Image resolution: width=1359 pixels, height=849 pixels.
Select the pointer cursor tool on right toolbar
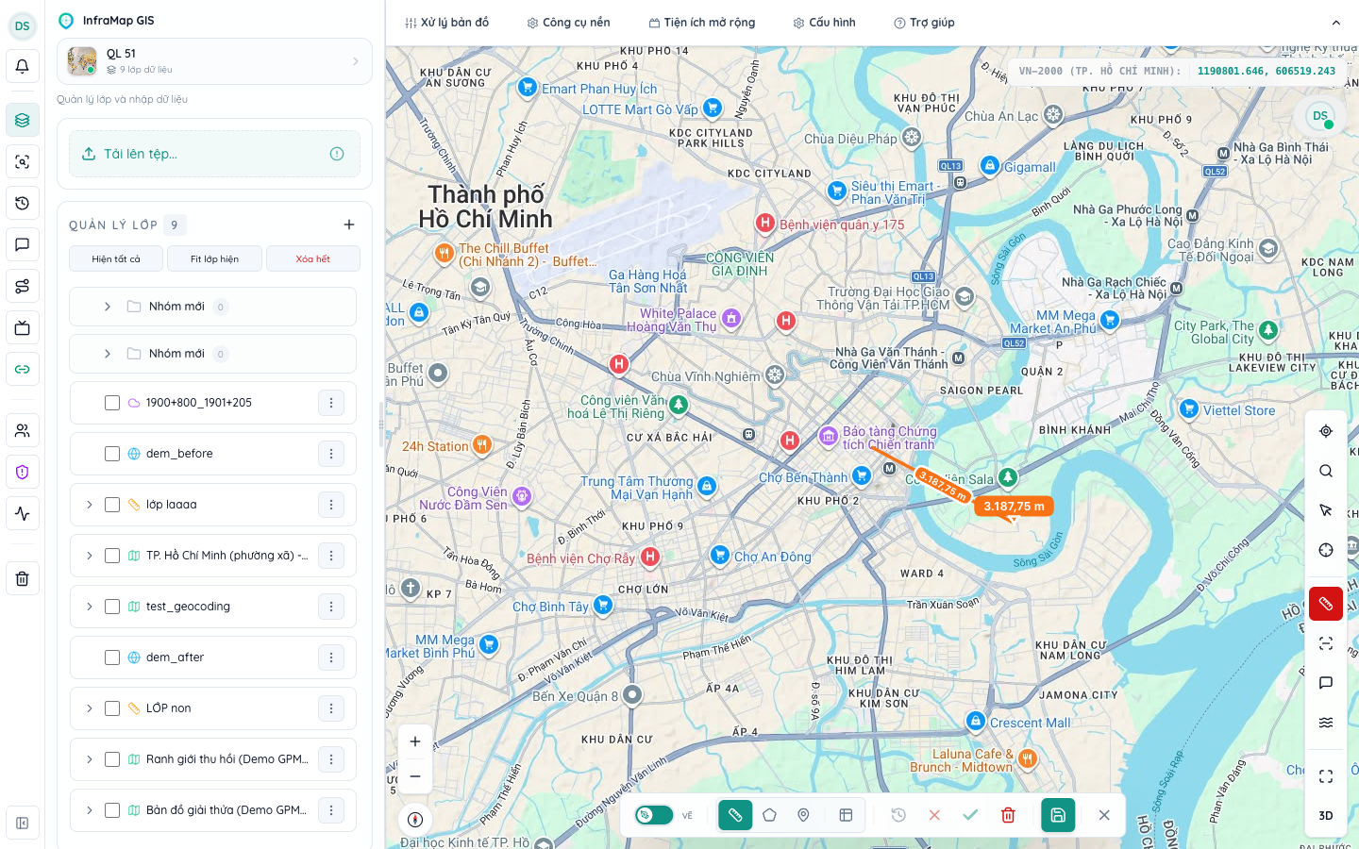coord(1326,510)
